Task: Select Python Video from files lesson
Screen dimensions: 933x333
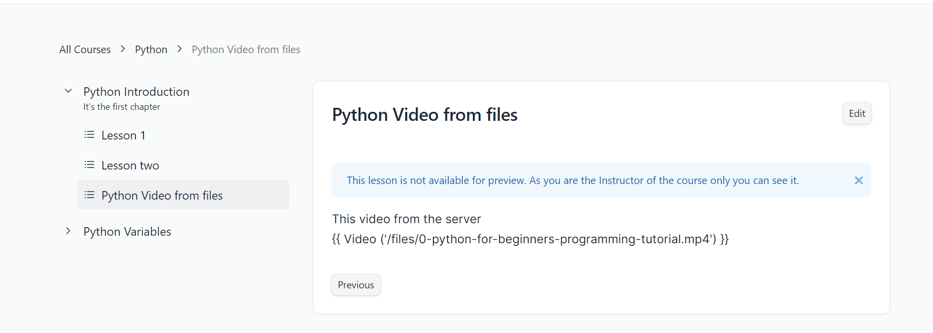Action: pos(162,195)
